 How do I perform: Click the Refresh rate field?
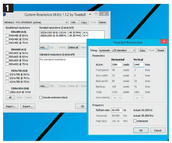click(x=117, y=110)
